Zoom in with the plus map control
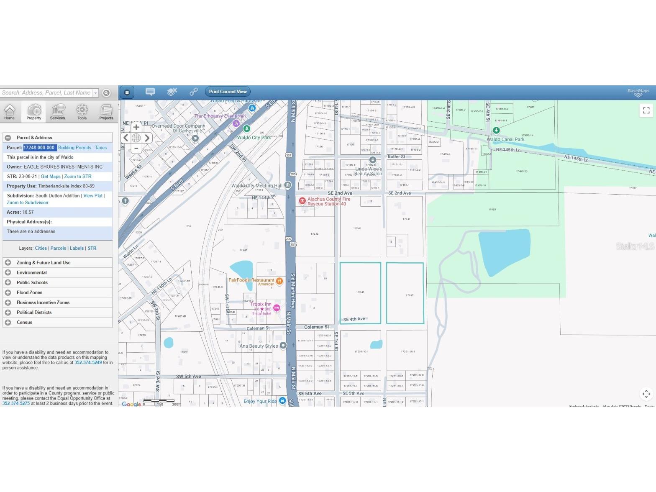 pos(136,127)
